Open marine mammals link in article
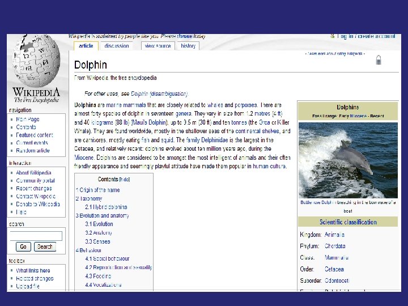 click(x=126, y=105)
